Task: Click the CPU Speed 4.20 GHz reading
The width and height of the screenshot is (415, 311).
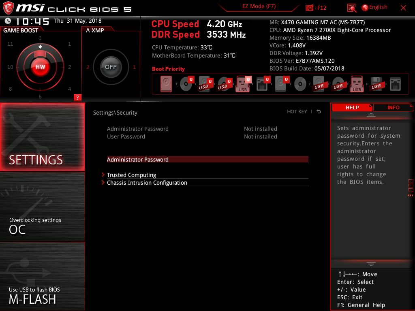Action: point(197,24)
